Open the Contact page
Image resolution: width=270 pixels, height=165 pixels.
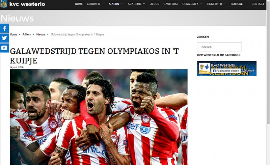click(x=258, y=4)
